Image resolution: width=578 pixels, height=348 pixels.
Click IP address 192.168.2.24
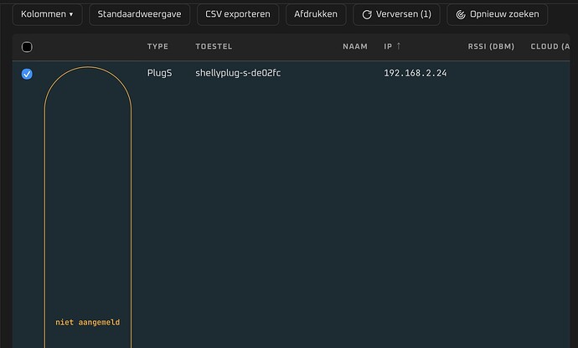click(x=415, y=73)
